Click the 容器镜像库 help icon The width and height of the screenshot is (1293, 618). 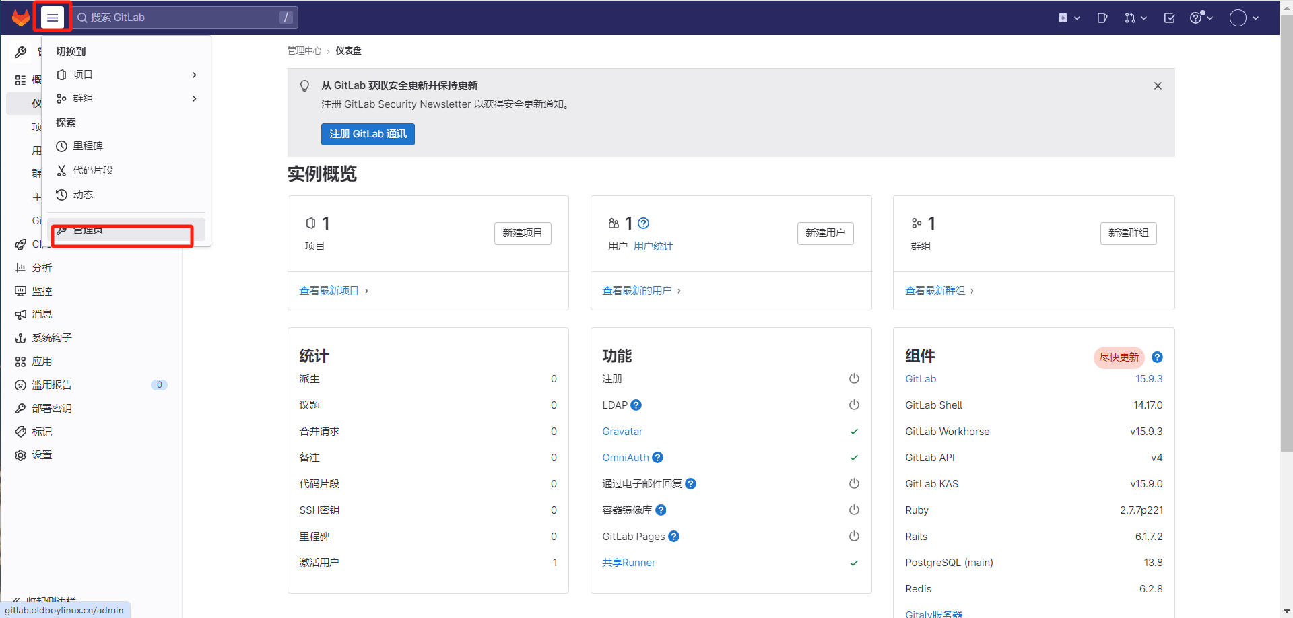661,510
